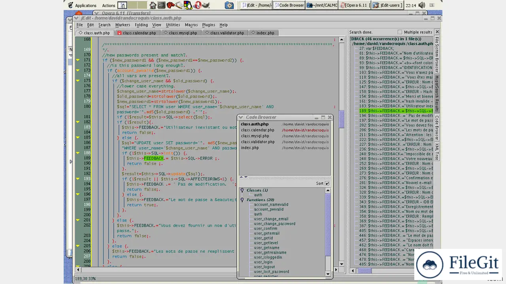Viewport: 506px width, 284px height.
Task: Open the File menu
Action: 79,25
